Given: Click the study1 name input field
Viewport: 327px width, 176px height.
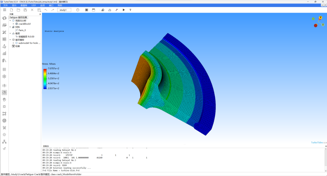Looking at the screenshot, I should pos(64,10).
